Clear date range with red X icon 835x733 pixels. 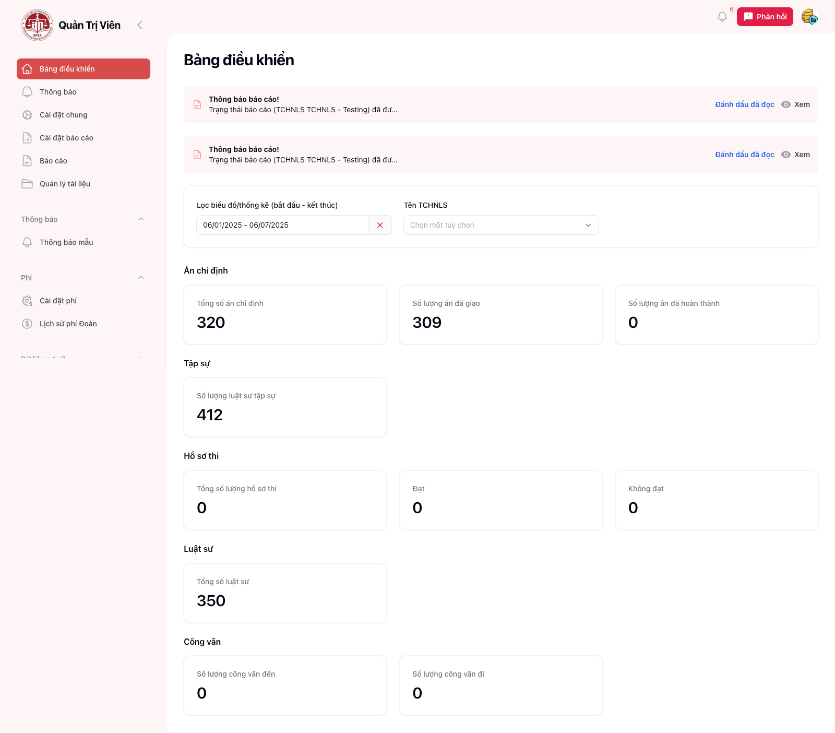click(x=380, y=225)
